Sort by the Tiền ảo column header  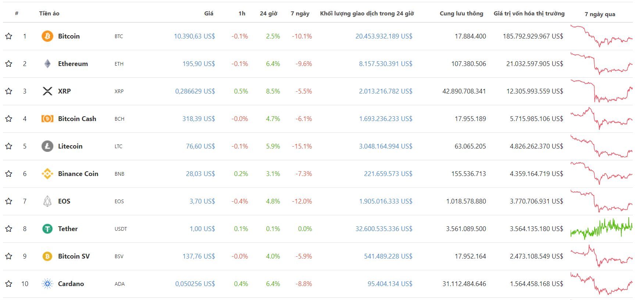(x=49, y=13)
